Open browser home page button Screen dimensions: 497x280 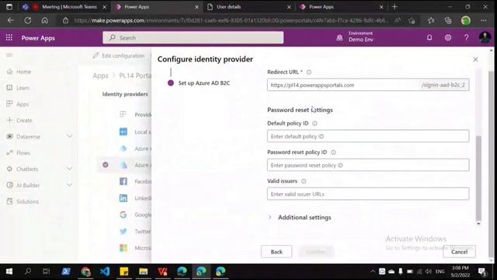click(45, 21)
